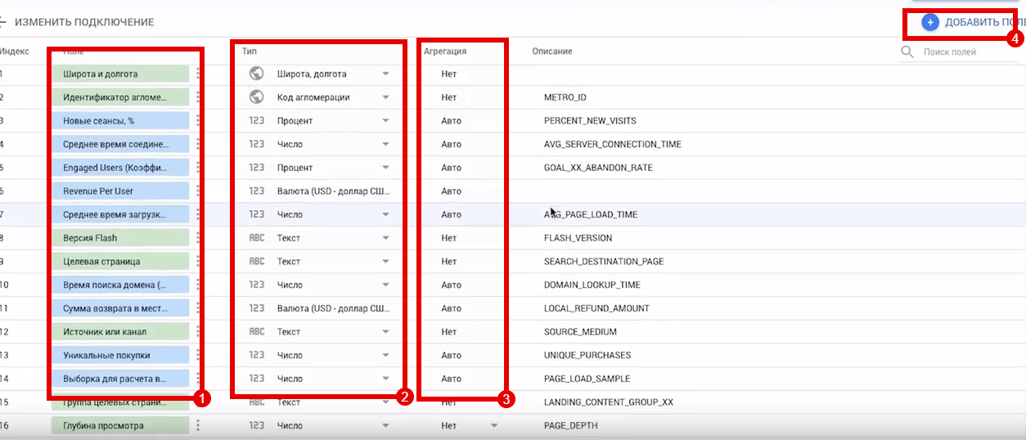The width and height of the screenshot is (1026, 440).
Task: Click the Агрегация column header
Action: pyautogui.click(x=445, y=51)
